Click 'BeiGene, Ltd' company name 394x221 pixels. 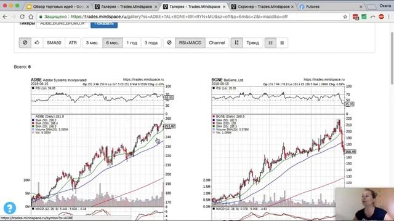[x=233, y=80]
